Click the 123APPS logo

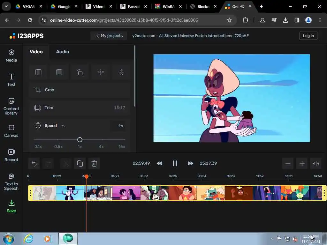(27, 36)
